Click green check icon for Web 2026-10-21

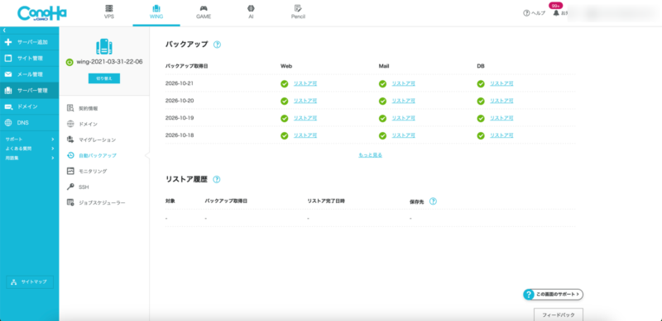pyautogui.click(x=284, y=84)
